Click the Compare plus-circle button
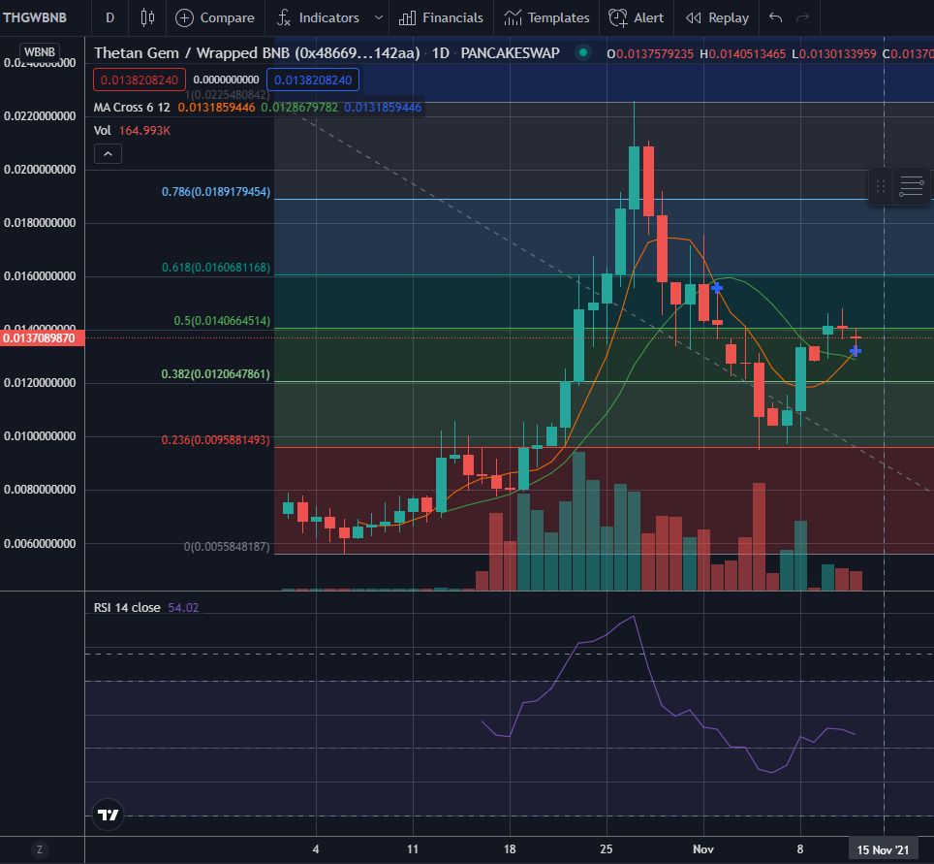The width and height of the screenshot is (934, 864). pos(215,17)
